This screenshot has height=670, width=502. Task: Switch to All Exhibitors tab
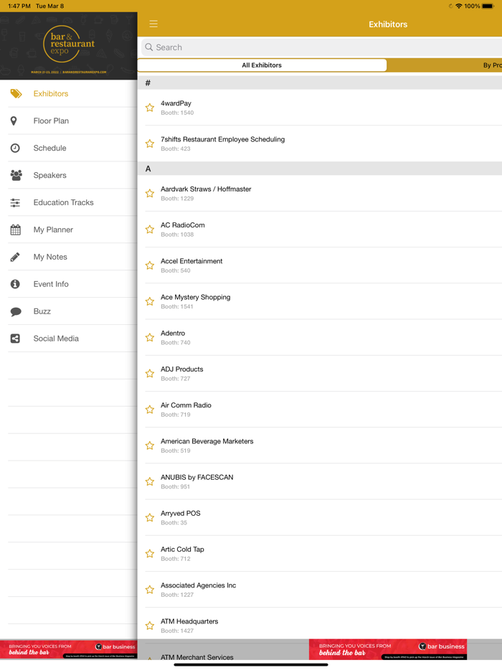click(x=262, y=65)
